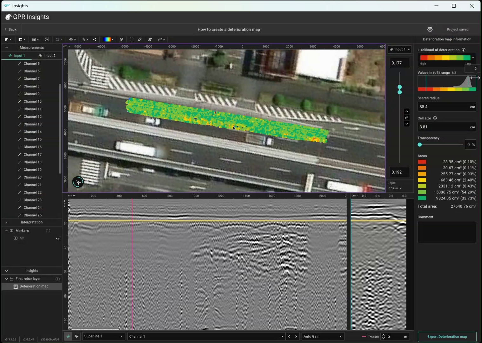
Task: Click the Export Deterioration map button
Action: [447, 337]
